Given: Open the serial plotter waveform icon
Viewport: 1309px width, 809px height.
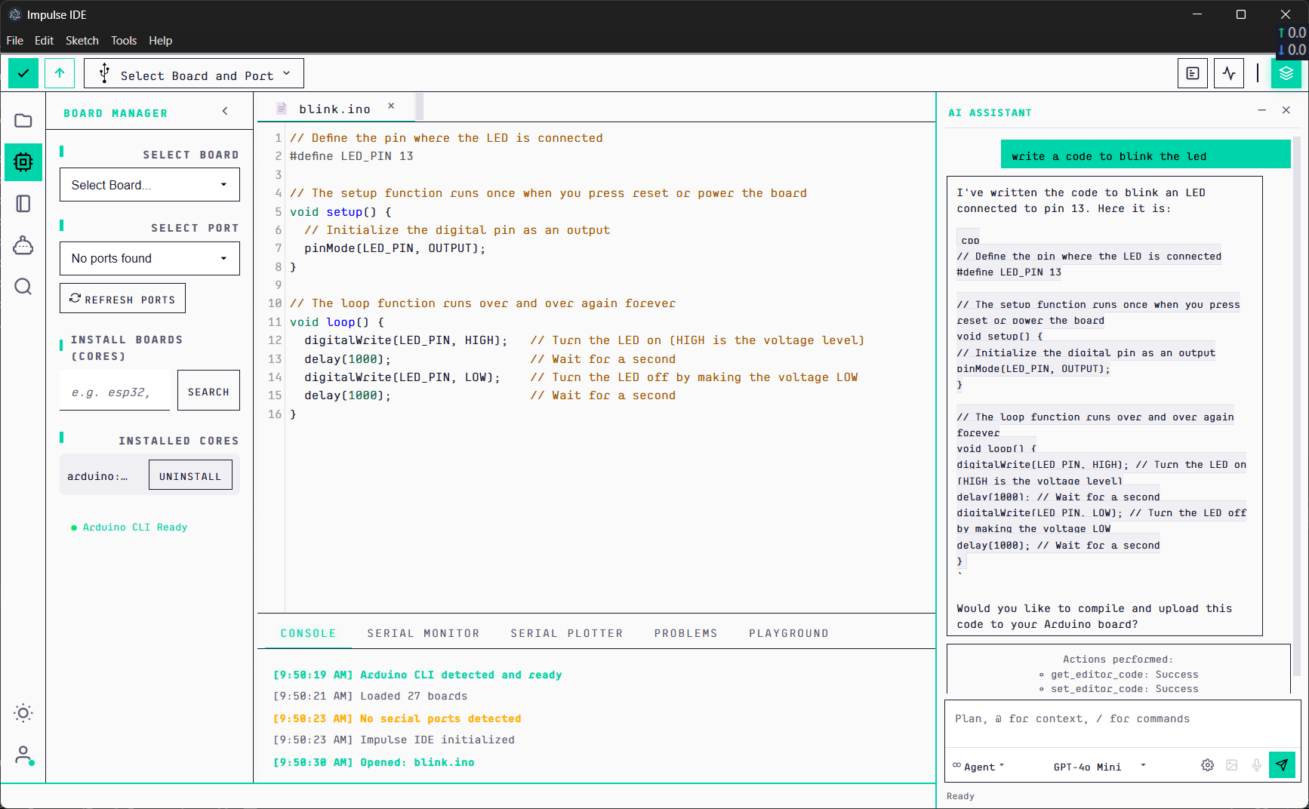Looking at the screenshot, I should 1229,73.
